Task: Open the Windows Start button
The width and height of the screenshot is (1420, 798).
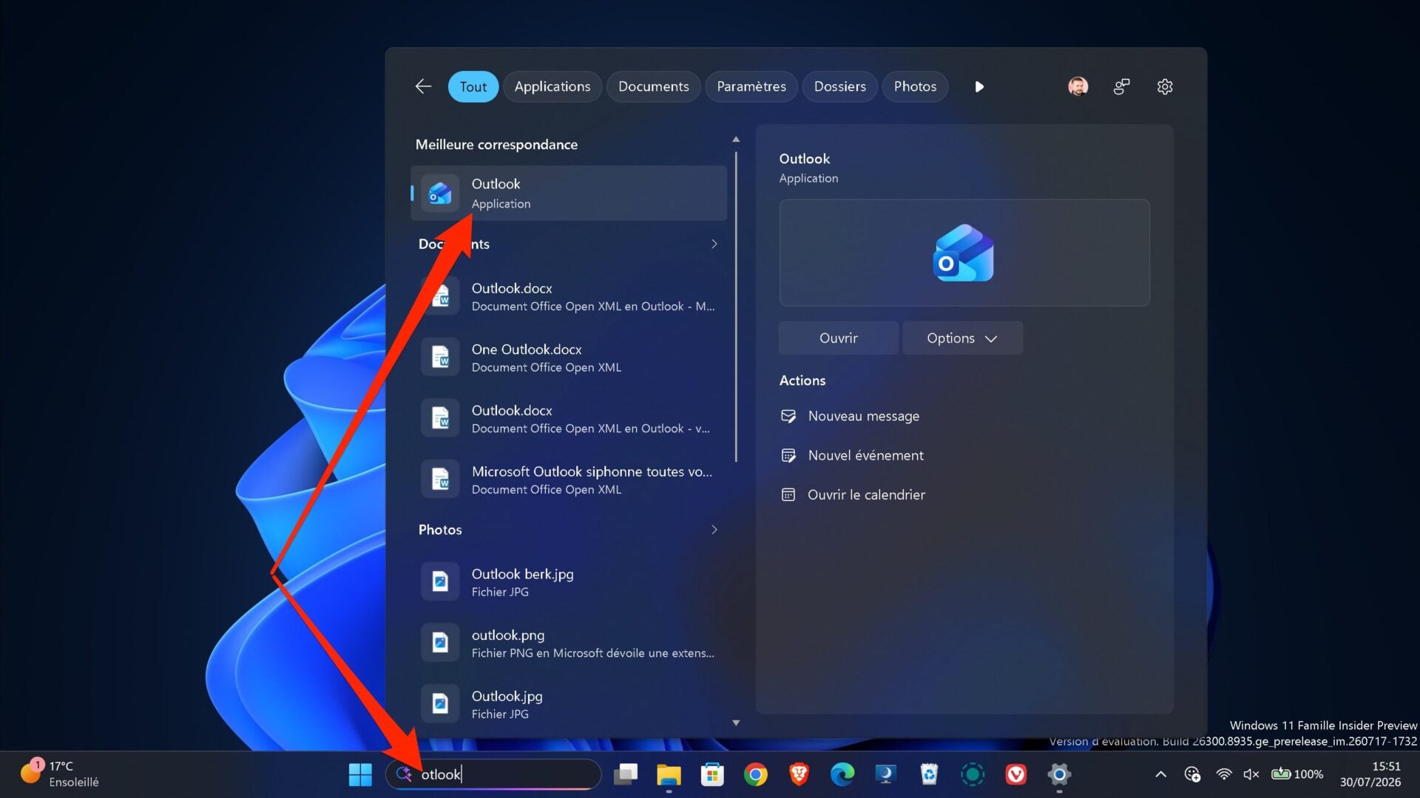Action: (360, 774)
